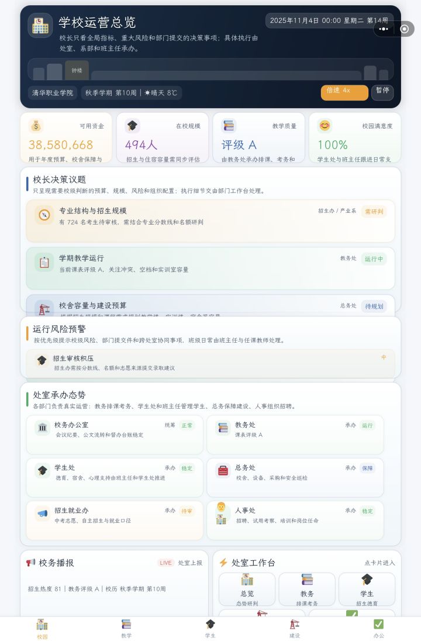Screen dimensions: 421x641
Task: Click the bank building icon for 校务办公室
Action: (x=43, y=428)
